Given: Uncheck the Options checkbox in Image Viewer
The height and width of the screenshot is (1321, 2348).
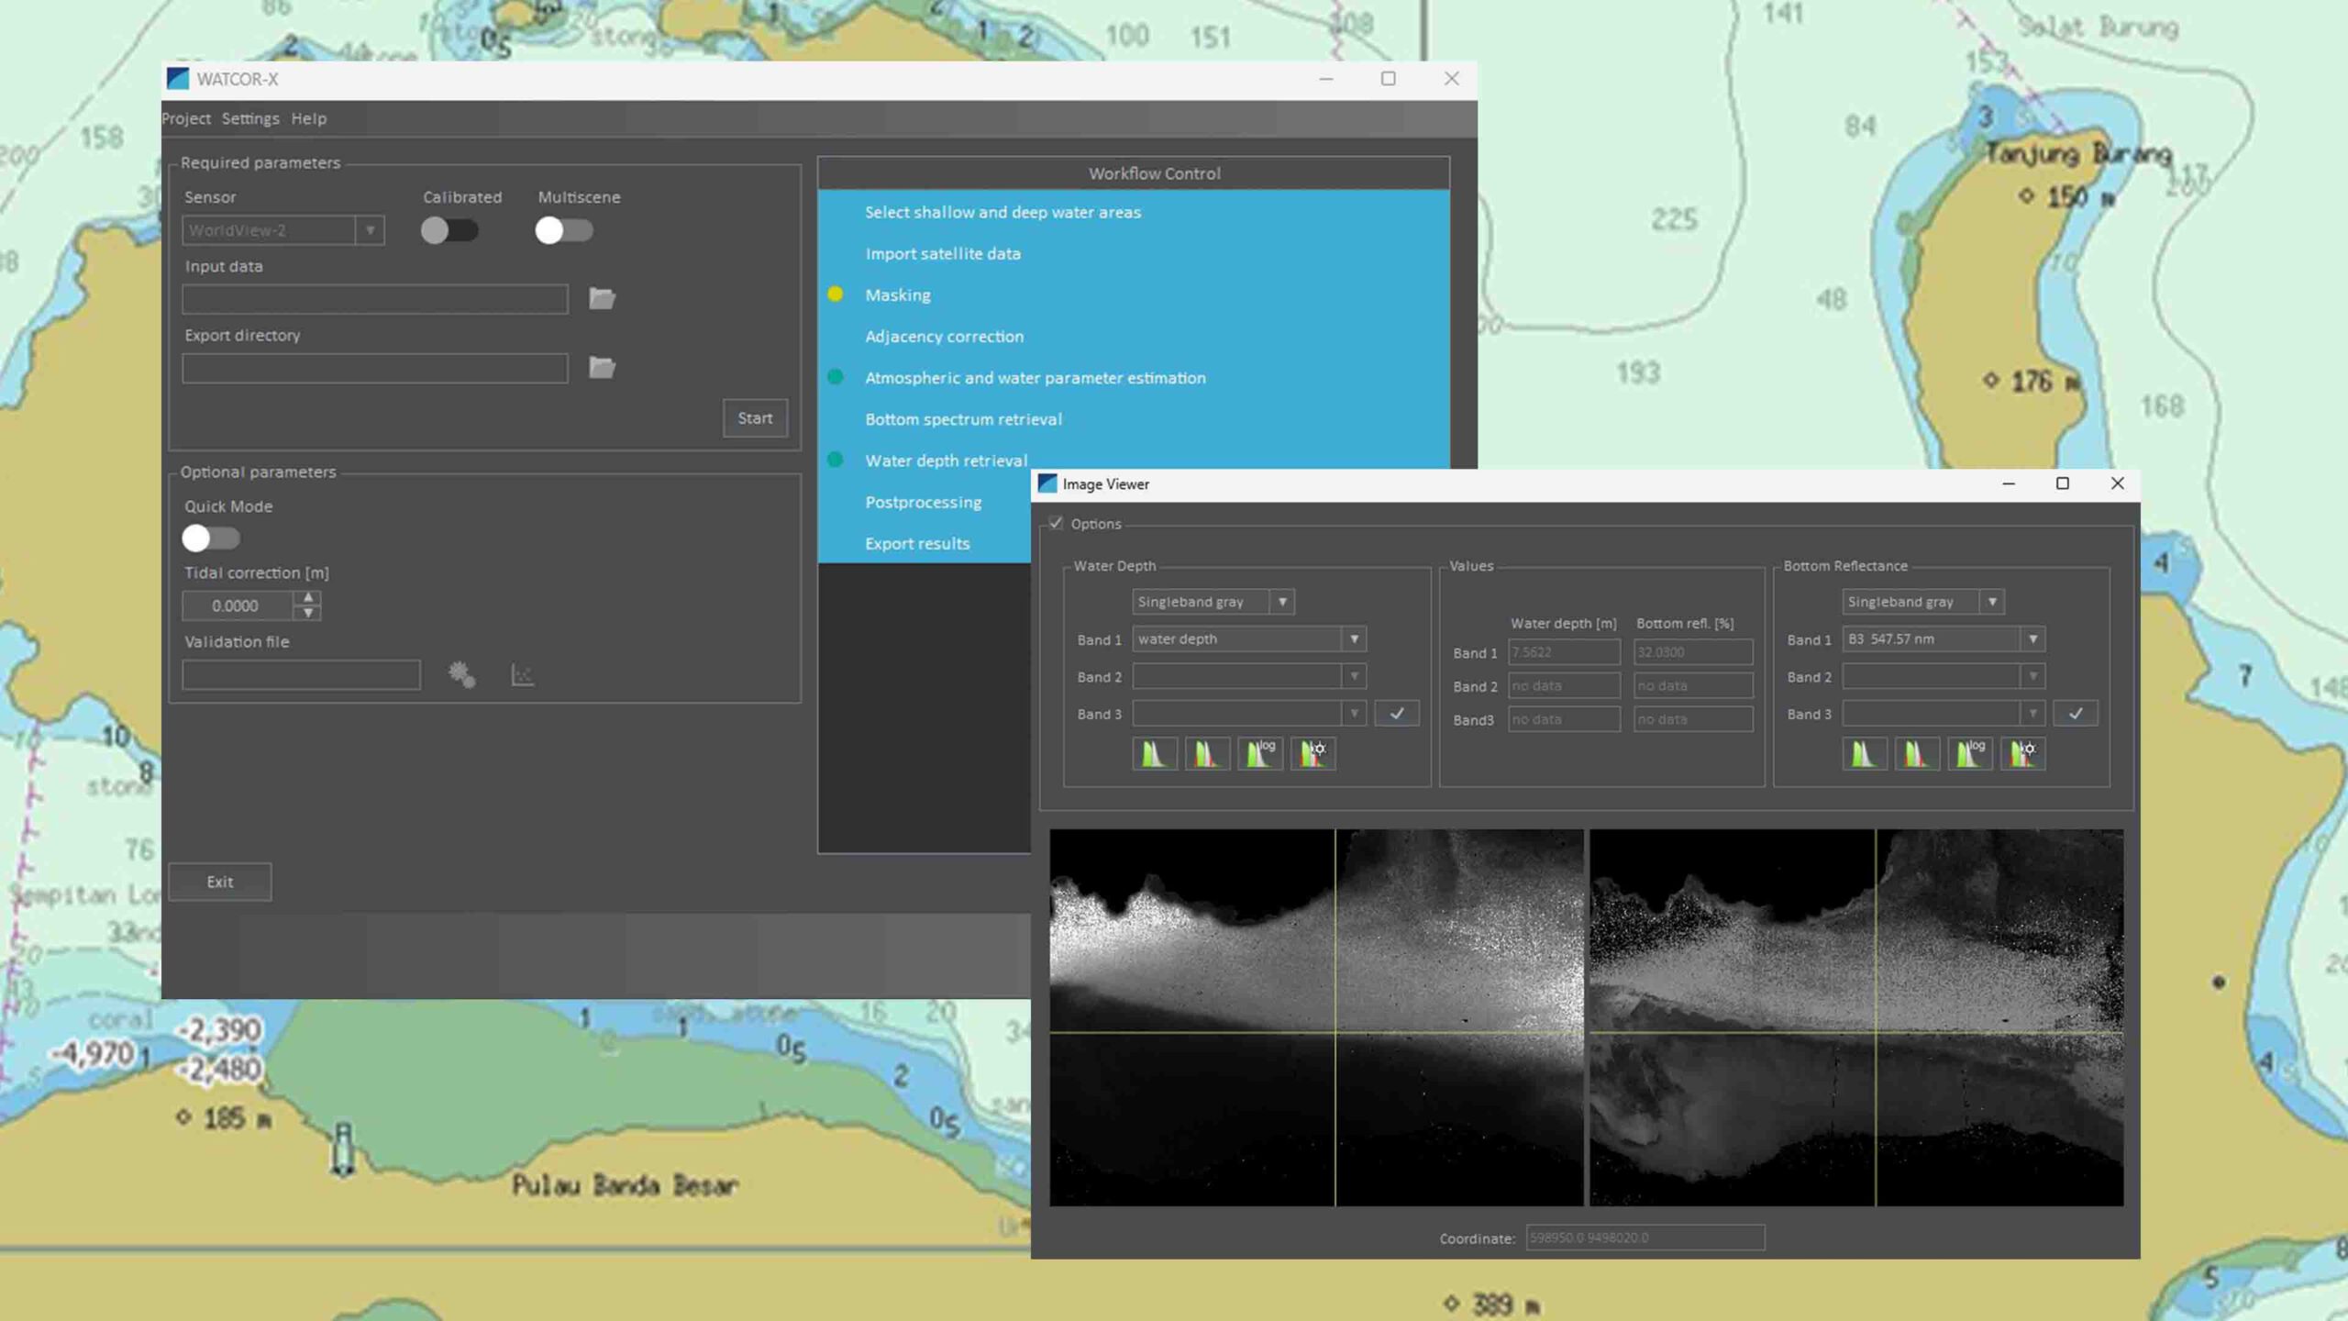Looking at the screenshot, I should (1057, 523).
